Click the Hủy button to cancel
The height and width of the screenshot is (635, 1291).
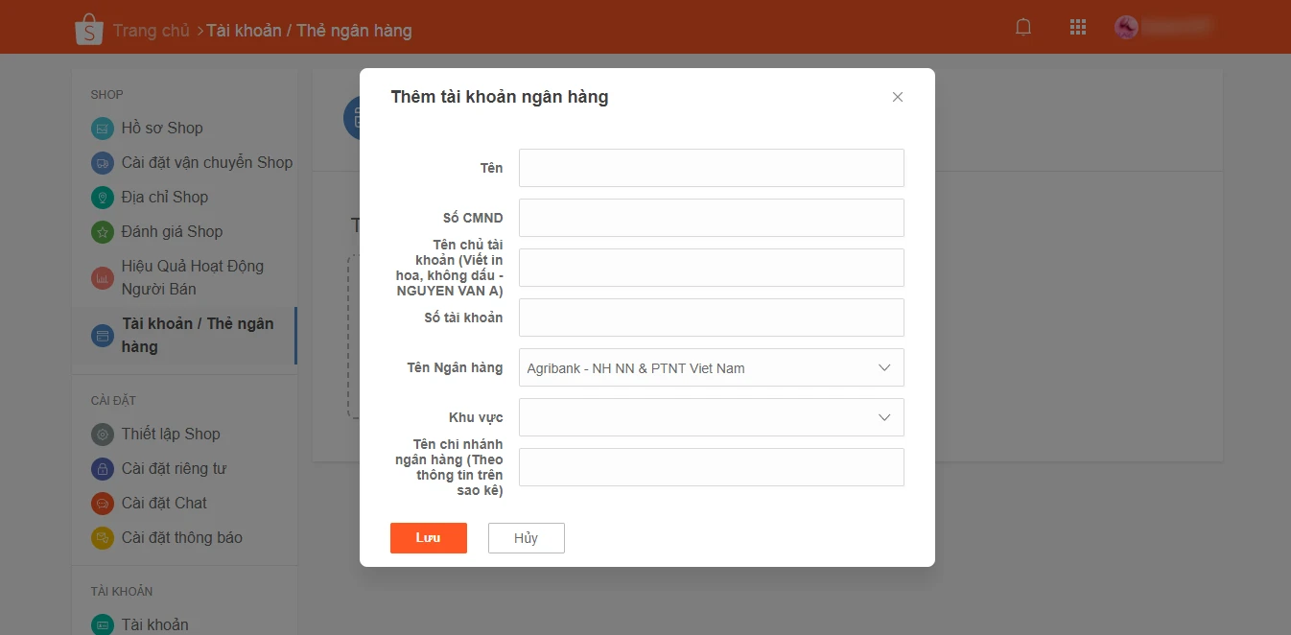coord(526,538)
